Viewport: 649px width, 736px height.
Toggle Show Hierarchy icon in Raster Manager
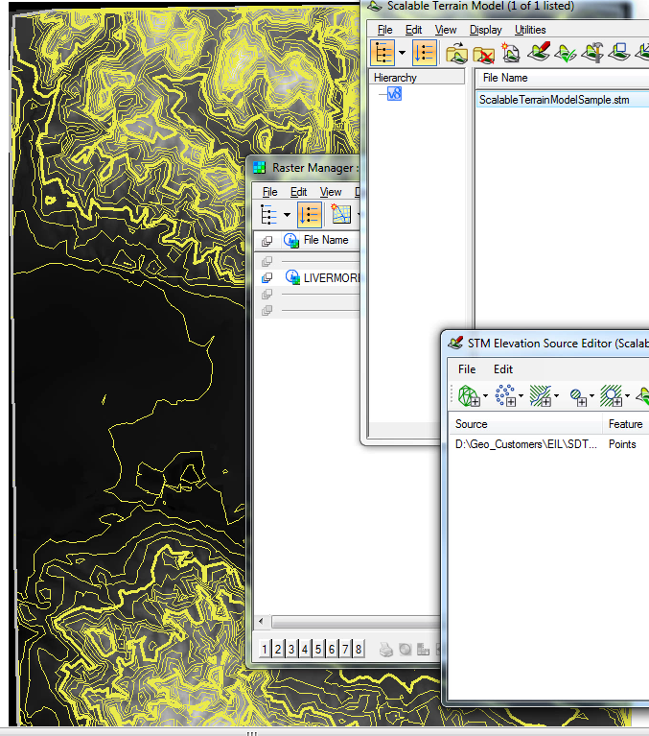click(268, 215)
